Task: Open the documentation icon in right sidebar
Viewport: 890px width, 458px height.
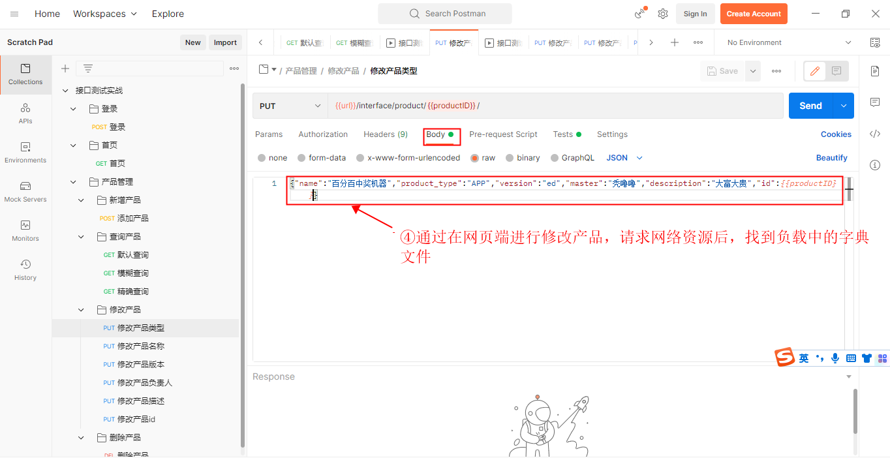Action: click(x=875, y=71)
